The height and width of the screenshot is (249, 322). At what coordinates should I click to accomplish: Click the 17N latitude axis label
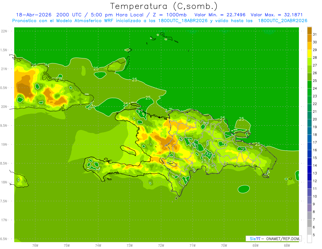(x=5, y=220)
